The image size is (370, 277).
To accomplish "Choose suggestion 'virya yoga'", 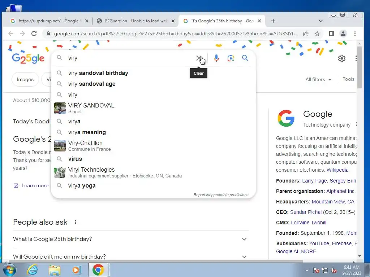I will pos(153,186).
